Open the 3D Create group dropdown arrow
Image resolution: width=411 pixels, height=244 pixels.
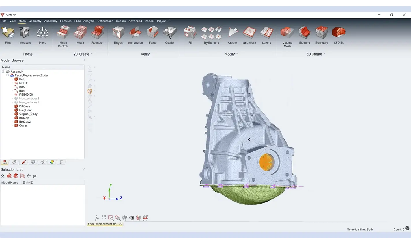[x=324, y=54]
